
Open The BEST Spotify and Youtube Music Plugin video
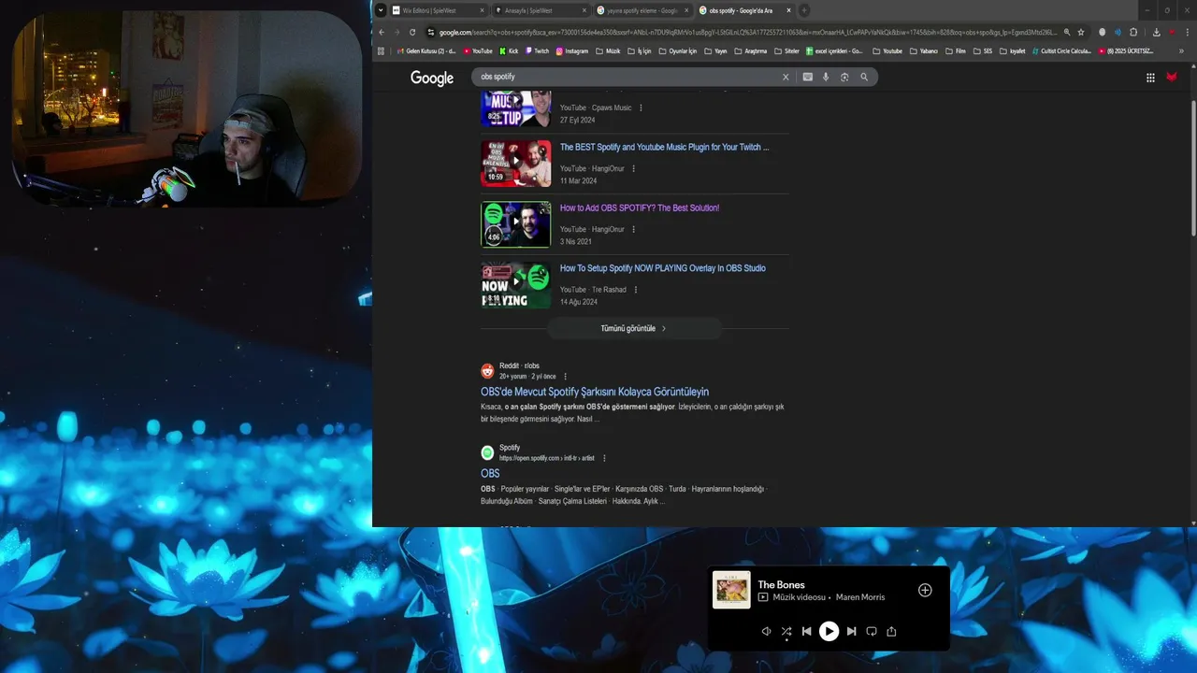click(664, 148)
